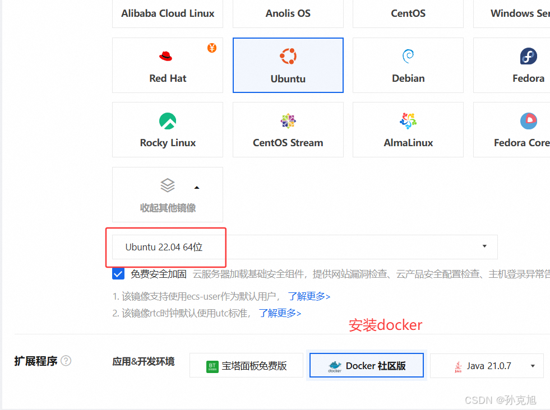Click the AlmaLinux label text
The height and width of the screenshot is (410, 550).
[408, 143]
